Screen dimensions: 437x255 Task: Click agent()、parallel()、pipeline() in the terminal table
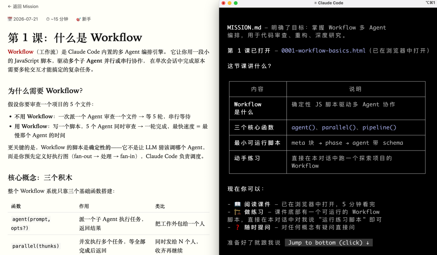pos(344,127)
